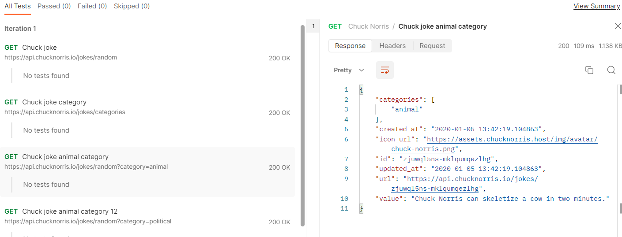Click the Chuck Norris breadcrumb collection name
This screenshot has height=237, width=622.
(369, 26)
